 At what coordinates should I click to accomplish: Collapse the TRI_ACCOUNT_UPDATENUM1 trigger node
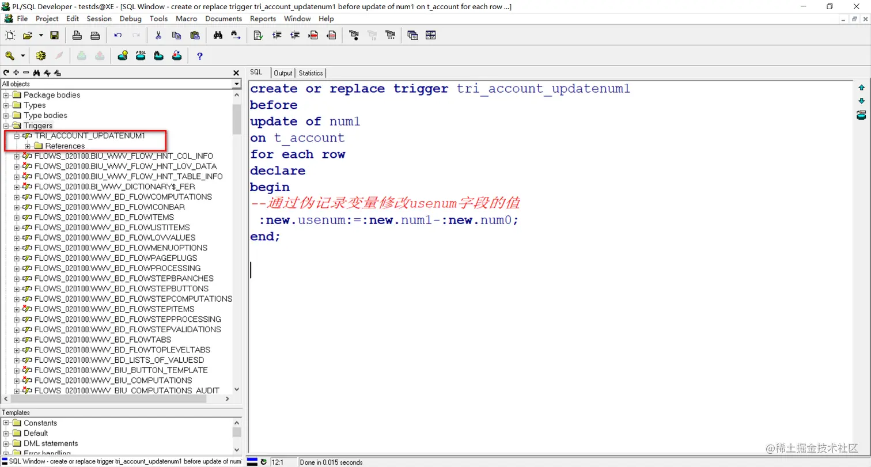pyautogui.click(x=17, y=136)
